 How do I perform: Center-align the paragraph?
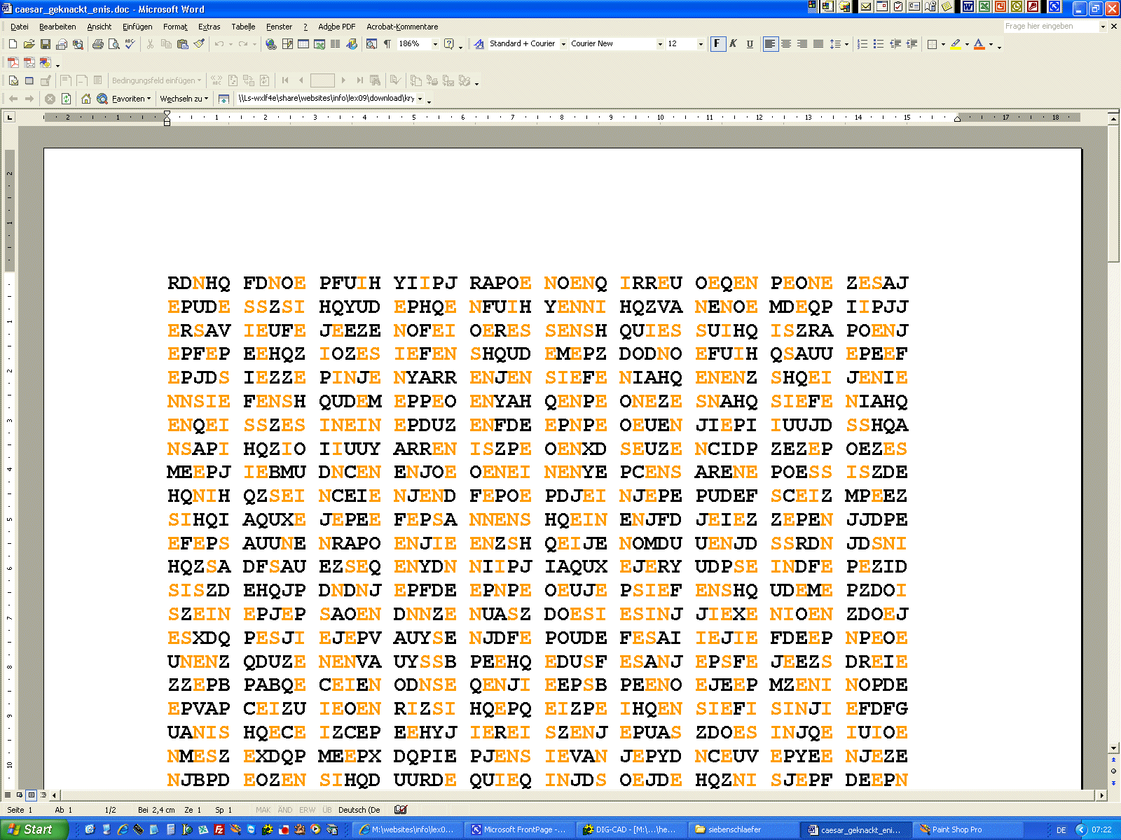point(786,44)
